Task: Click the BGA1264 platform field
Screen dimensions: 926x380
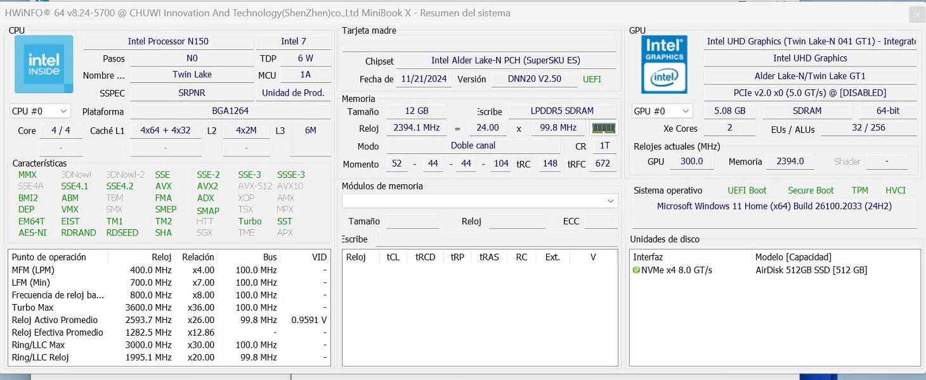Action: 230,111
